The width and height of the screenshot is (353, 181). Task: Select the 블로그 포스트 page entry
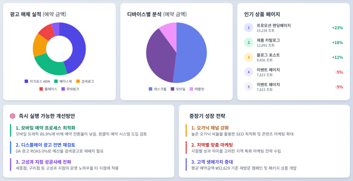pyautogui.click(x=268, y=55)
